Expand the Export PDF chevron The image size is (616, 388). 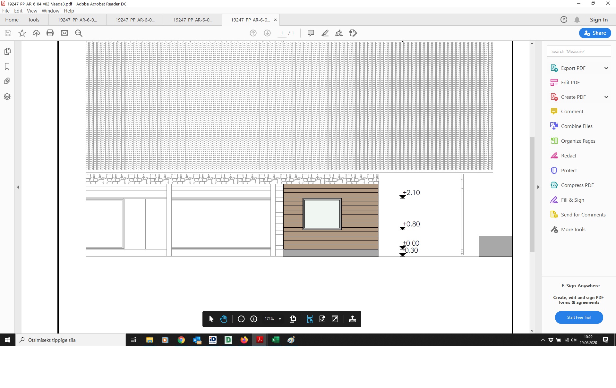(x=606, y=68)
